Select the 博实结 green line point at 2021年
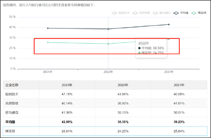 click(x=48, y=42)
